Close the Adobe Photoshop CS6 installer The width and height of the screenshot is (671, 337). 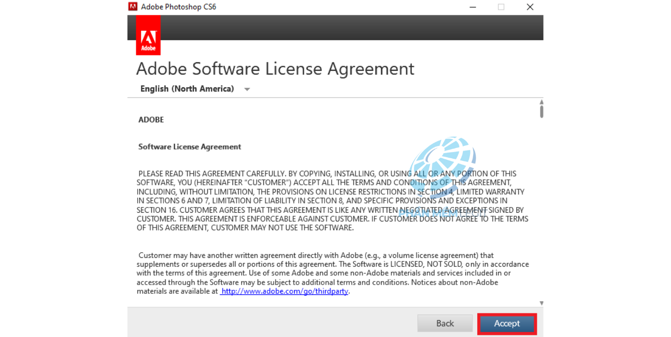coord(530,7)
